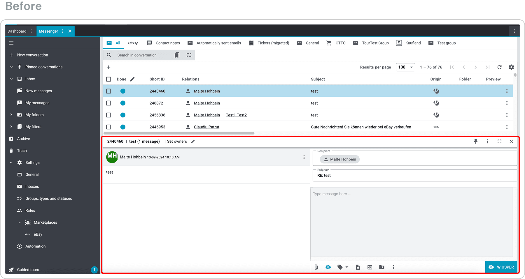Screen dimensions: 525x279
Task: Open Automatically sent emails tab
Action: point(214,43)
